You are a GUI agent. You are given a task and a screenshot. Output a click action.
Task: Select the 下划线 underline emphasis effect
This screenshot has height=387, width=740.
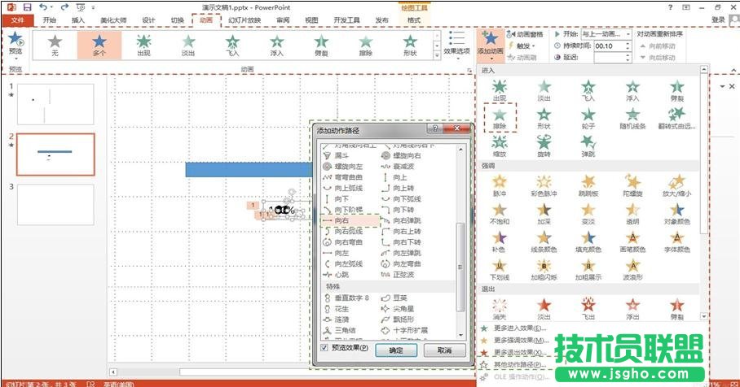pos(500,269)
